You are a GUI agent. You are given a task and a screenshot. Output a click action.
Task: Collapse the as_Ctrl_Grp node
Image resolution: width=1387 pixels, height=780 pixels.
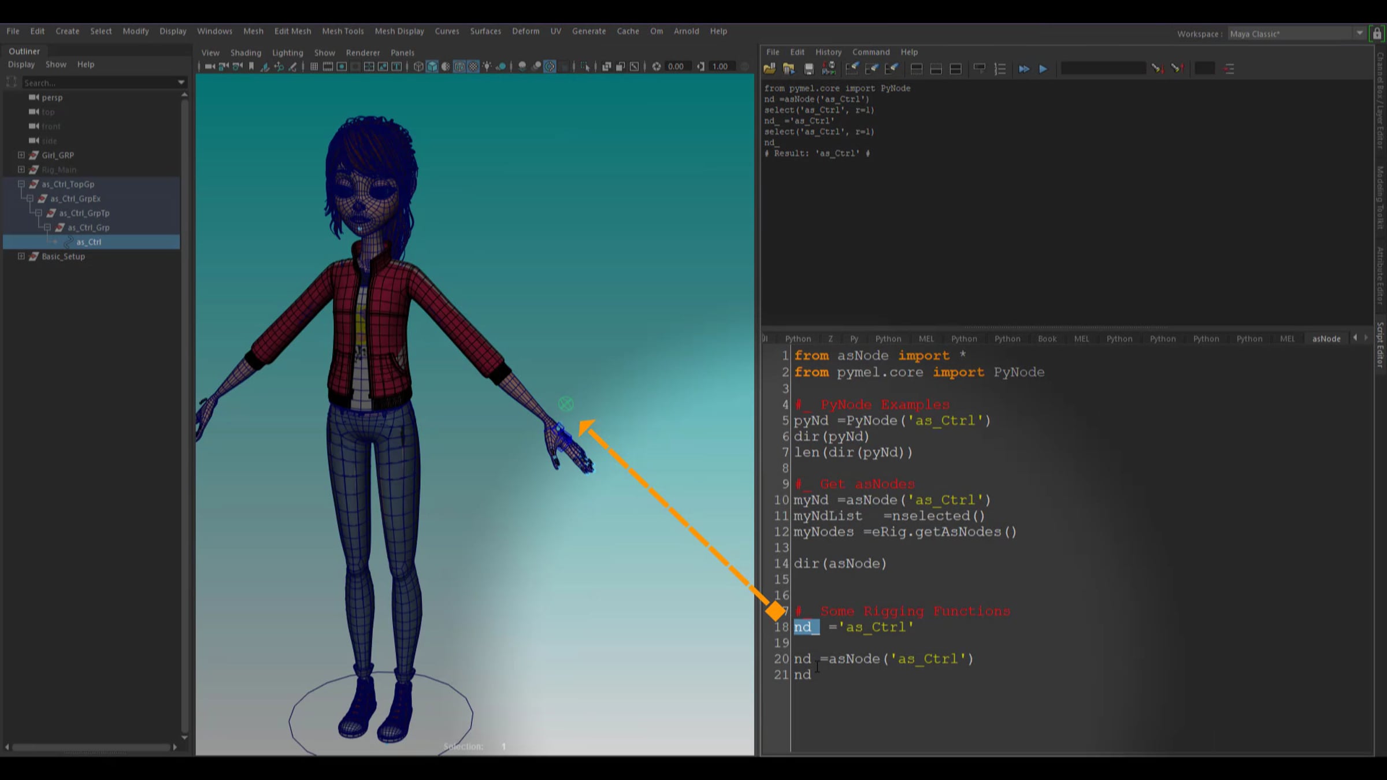point(47,227)
